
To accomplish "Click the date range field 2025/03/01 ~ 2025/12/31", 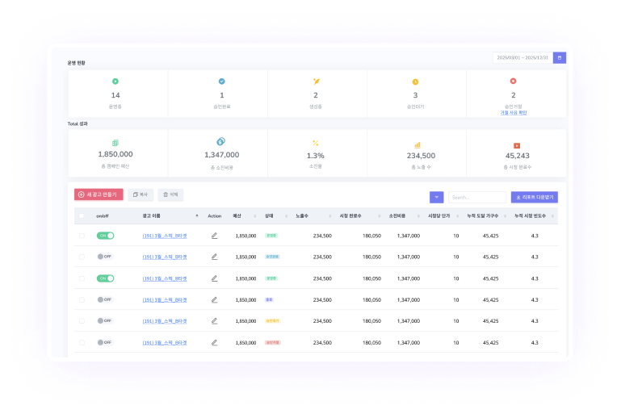I will point(522,58).
